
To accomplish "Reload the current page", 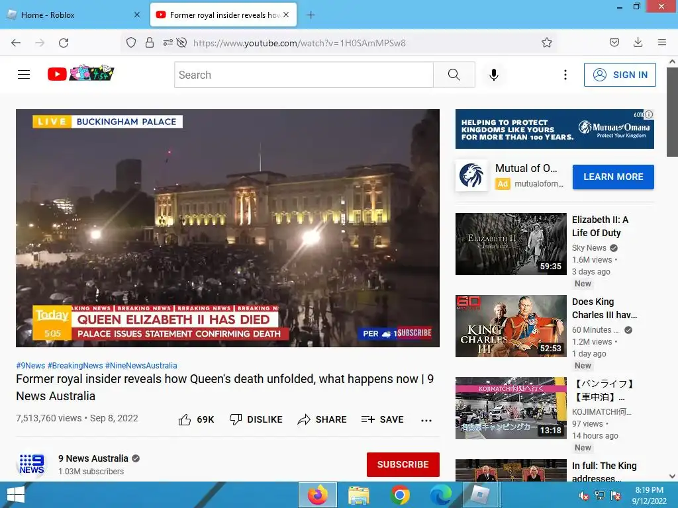I will tap(64, 43).
